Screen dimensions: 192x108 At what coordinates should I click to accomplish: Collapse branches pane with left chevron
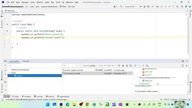(x=5, y=65)
